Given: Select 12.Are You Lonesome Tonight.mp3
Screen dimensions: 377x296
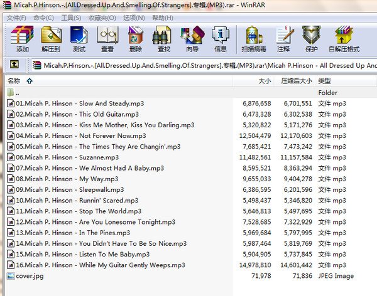Looking at the screenshot, I should [x=96, y=222].
